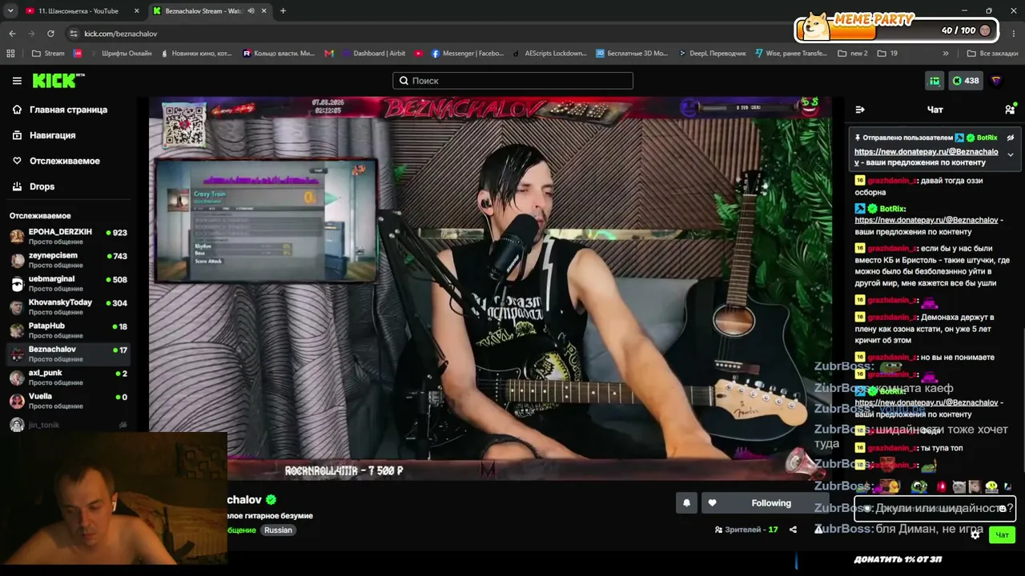This screenshot has height=576, width=1025.
Task: Collapse the chat panel with arrow icon
Action: (860, 110)
